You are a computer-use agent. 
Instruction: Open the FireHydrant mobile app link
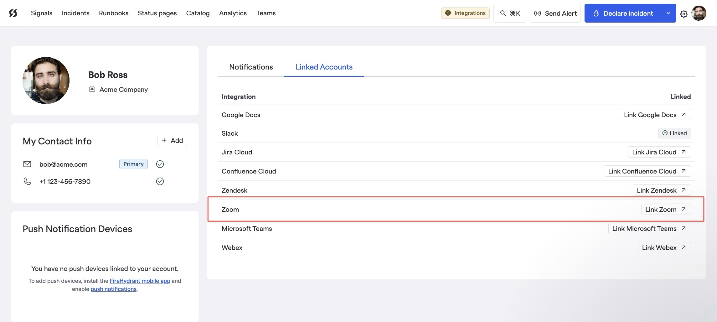click(140, 281)
